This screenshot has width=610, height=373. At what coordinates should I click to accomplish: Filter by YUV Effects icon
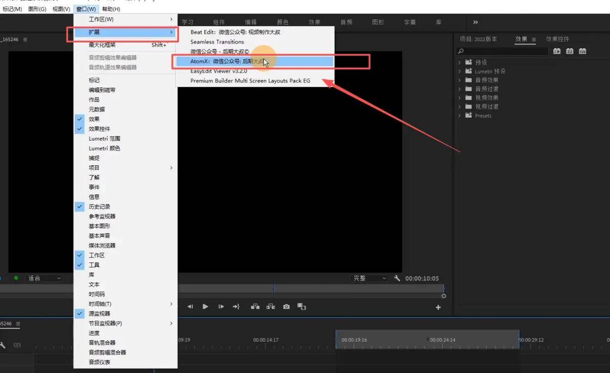coord(582,51)
